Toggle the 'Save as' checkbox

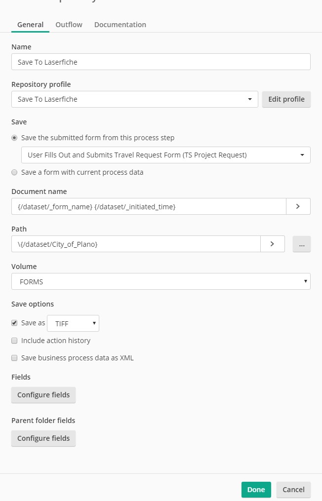click(x=14, y=323)
